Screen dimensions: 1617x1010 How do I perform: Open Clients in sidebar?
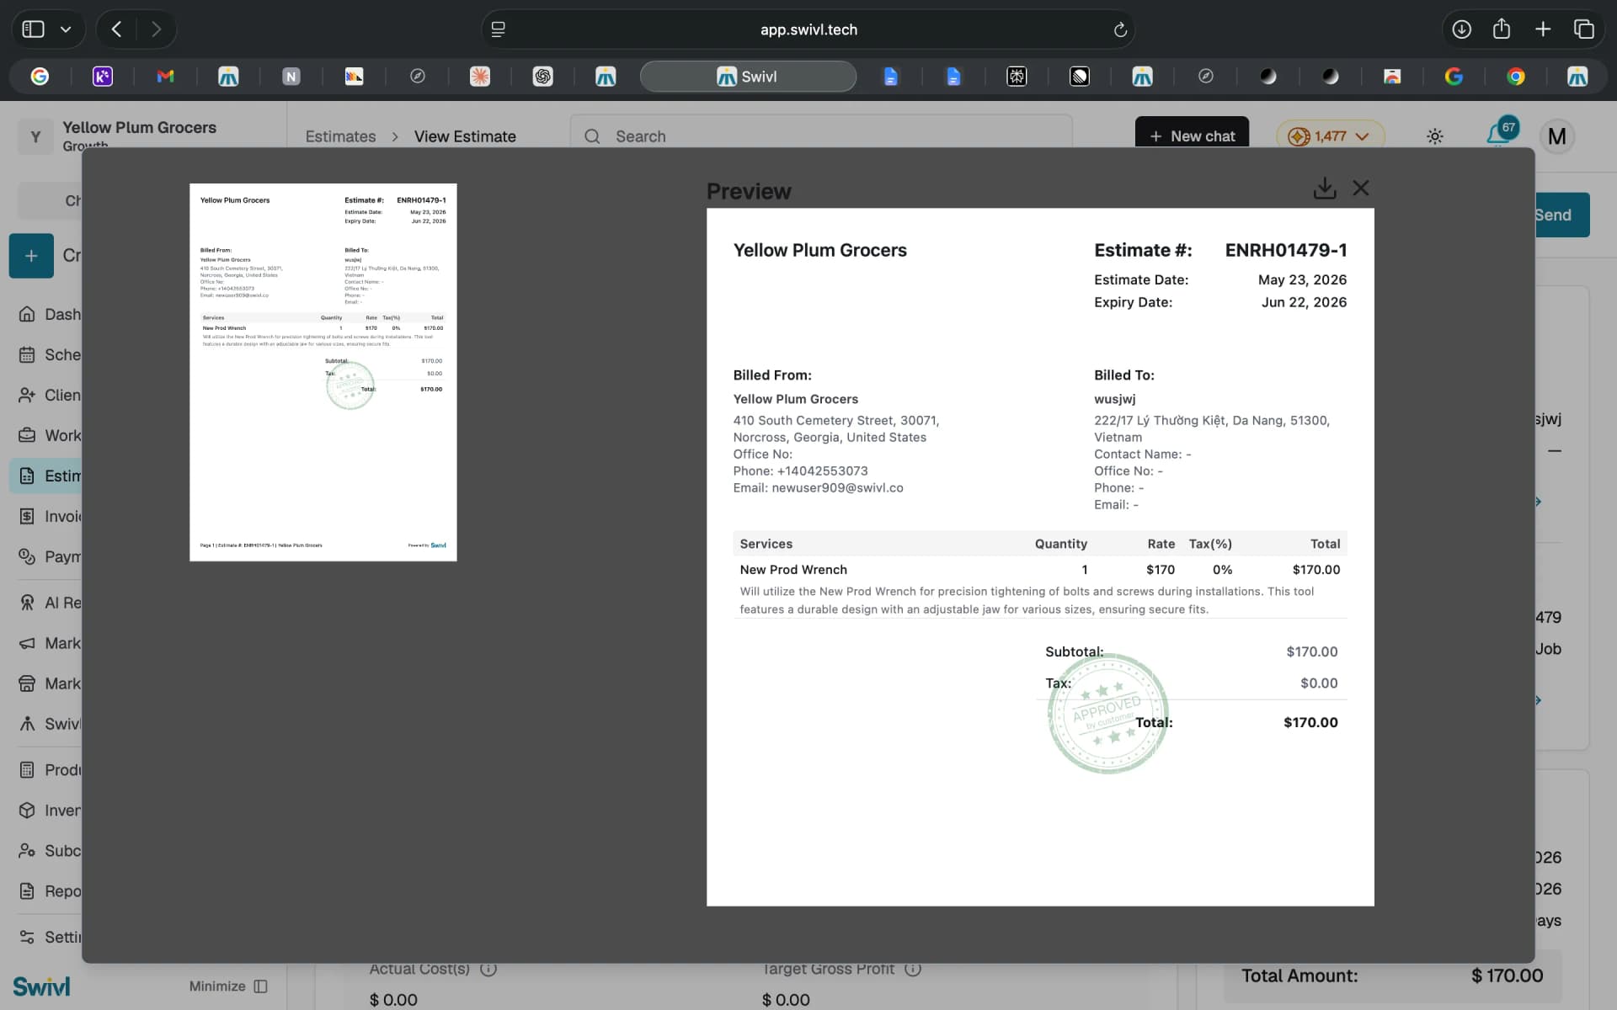[x=51, y=395]
